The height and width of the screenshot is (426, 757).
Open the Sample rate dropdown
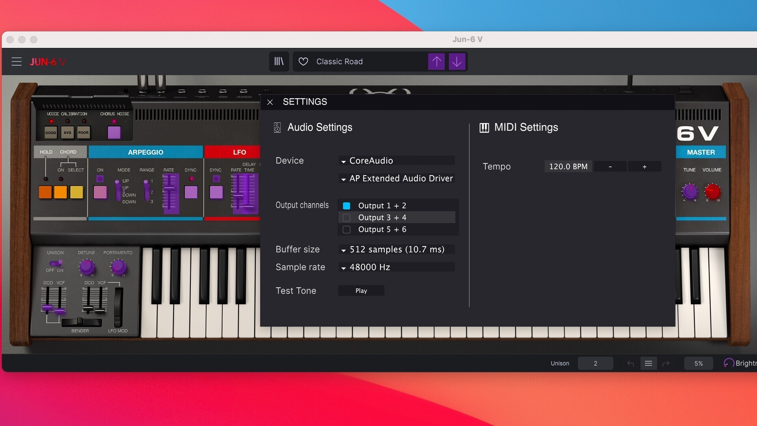[x=397, y=267]
